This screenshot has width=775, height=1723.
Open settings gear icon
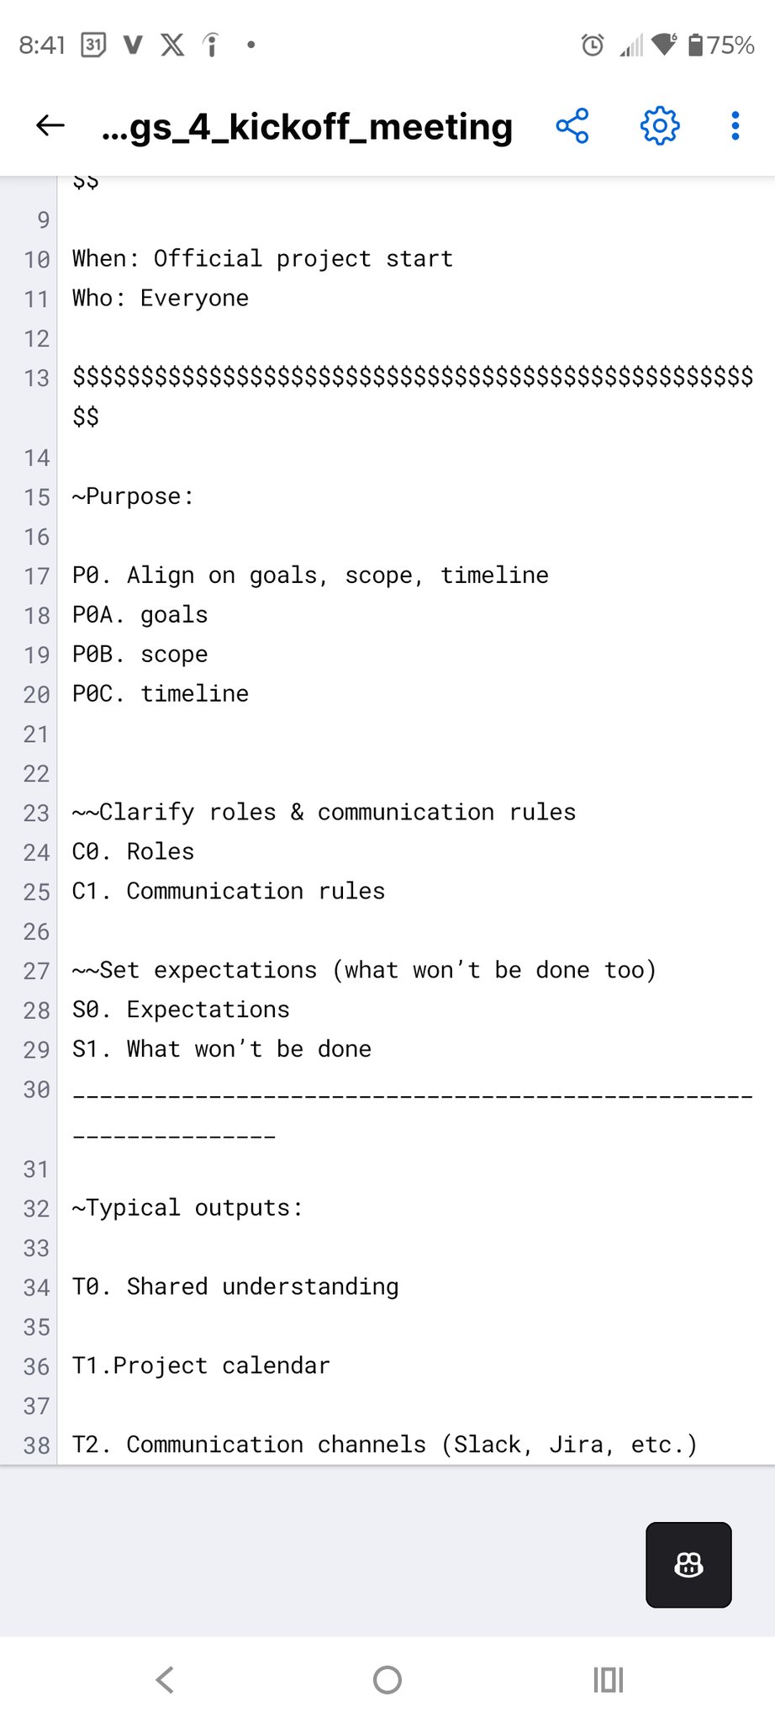tap(660, 126)
